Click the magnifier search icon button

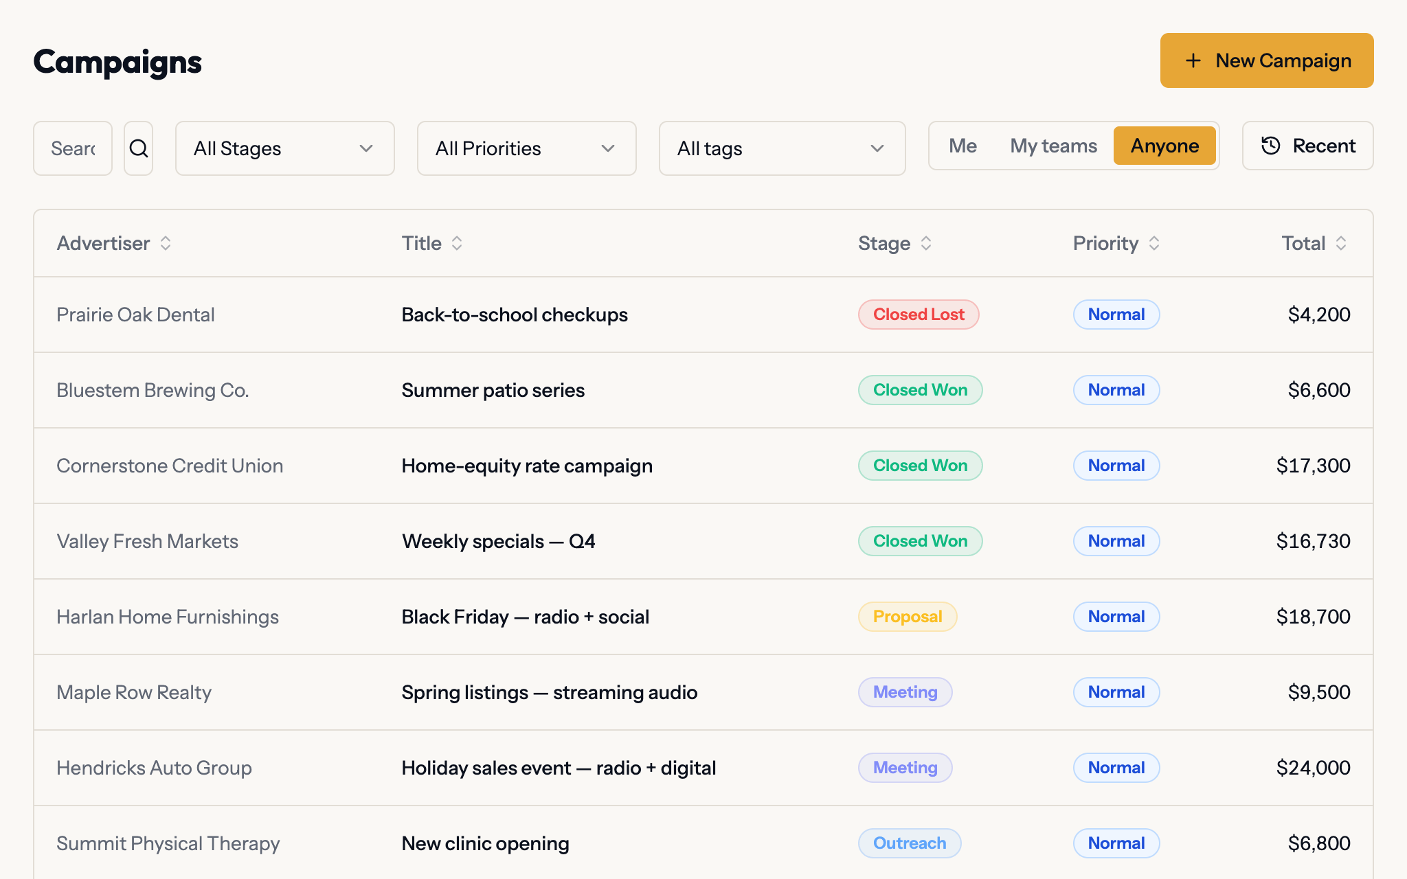pyautogui.click(x=138, y=148)
